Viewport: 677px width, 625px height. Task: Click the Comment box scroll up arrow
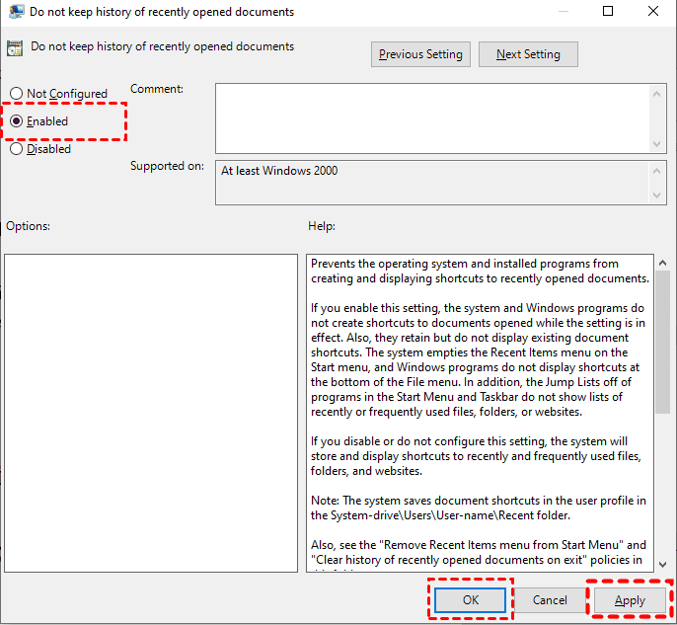pos(656,94)
